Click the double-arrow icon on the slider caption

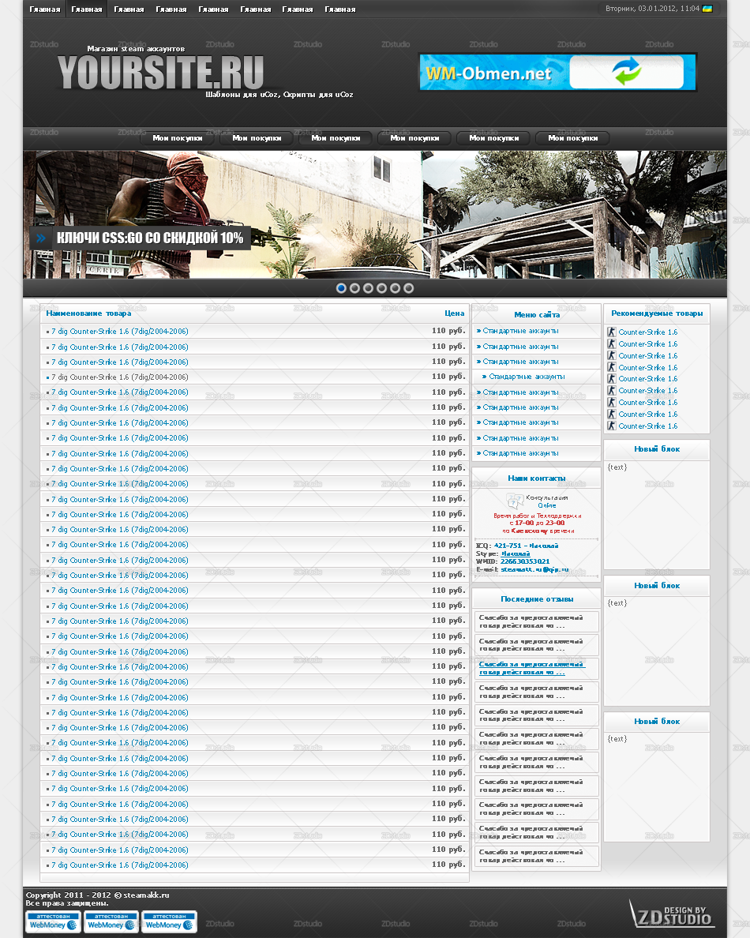coord(42,238)
